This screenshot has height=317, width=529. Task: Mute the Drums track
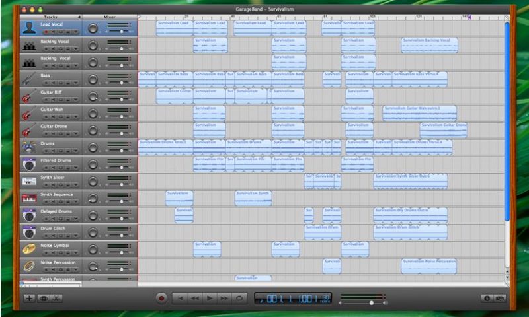coord(53,151)
